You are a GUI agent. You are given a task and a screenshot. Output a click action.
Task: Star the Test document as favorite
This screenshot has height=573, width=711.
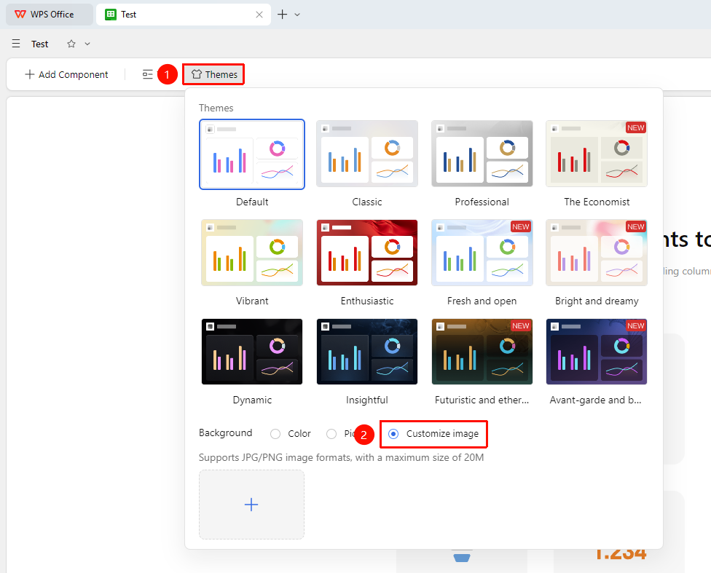pos(71,44)
